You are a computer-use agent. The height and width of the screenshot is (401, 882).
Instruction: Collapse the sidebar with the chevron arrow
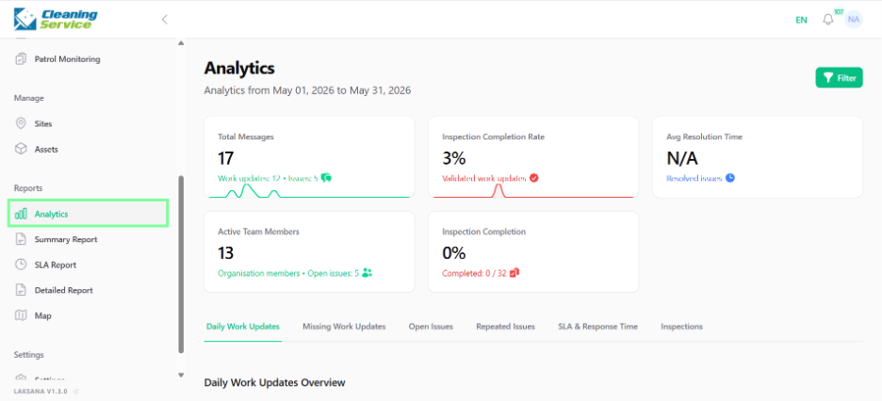coord(165,20)
